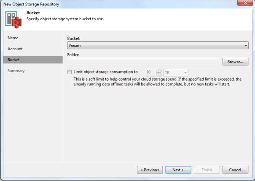Viewport: 255px width, 181px height.
Task: Click the 'Bucket:' field label
Action: point(74,38)
